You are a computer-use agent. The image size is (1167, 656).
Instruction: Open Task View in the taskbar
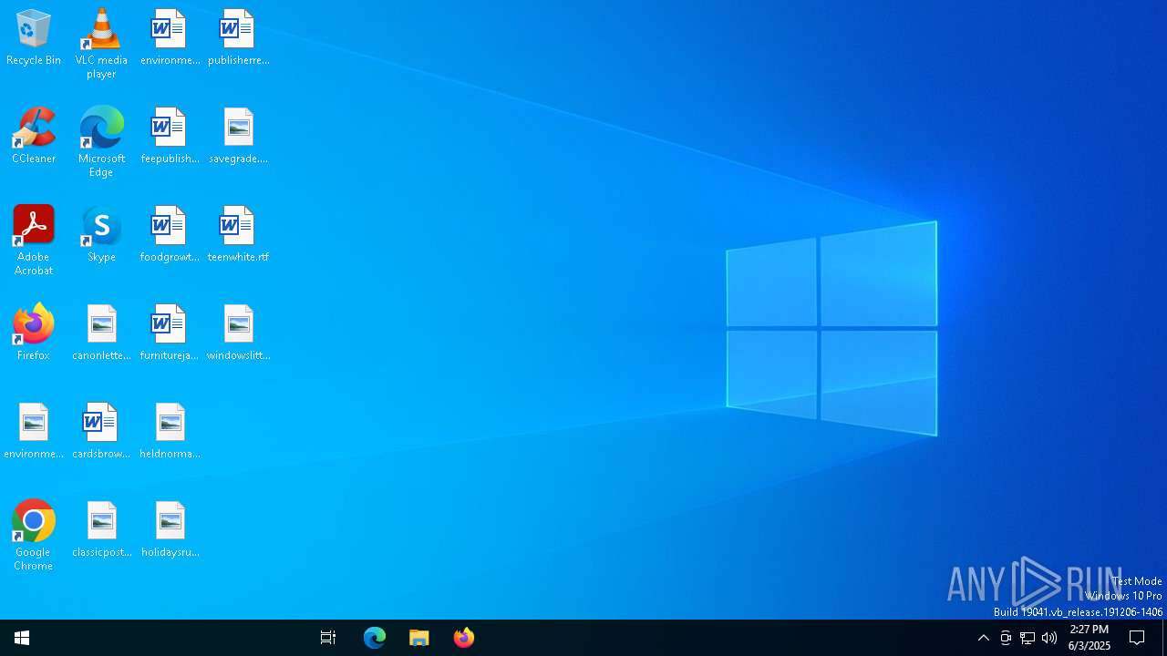pyautogui.click(x=328, y=638)
